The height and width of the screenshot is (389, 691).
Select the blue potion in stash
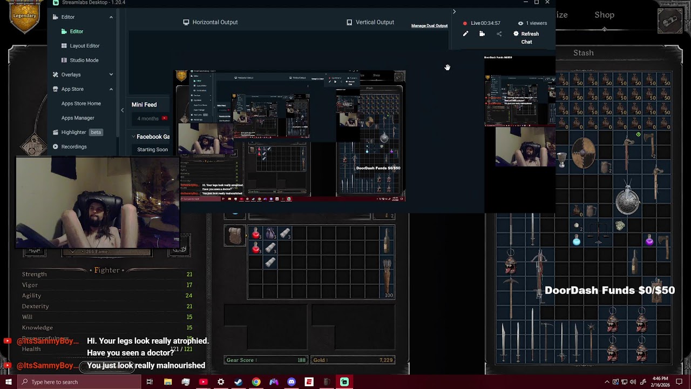(x=577, y=241)
